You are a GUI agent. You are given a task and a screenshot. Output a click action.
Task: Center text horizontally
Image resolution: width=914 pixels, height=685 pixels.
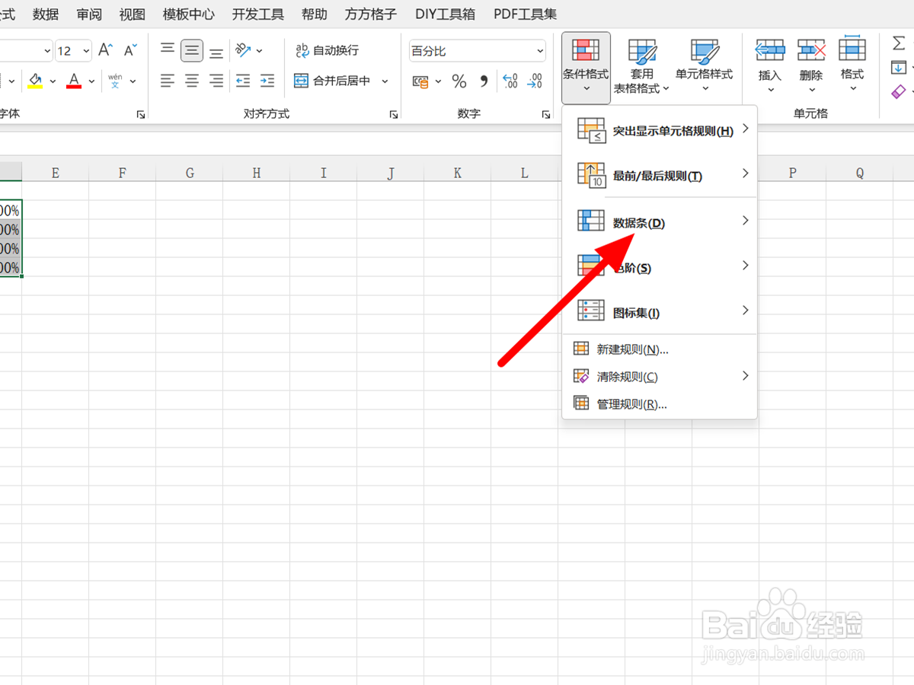click(192, 80)
